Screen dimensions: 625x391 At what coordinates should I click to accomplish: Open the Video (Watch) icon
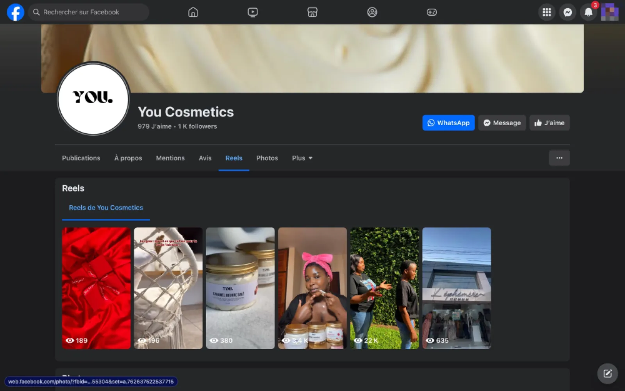(x=253, y=12)
